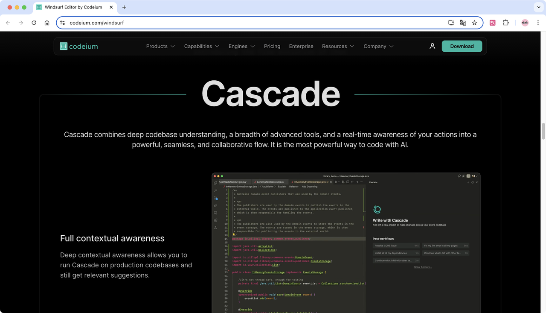Open the tab search dropdown
Image resolution: width=546 pixels, height=313 pixels.
(x=539, y=7)
